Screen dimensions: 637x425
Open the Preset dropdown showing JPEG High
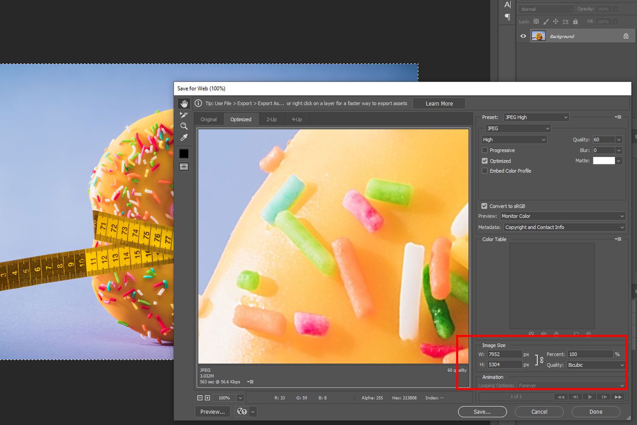pos(536,117)
